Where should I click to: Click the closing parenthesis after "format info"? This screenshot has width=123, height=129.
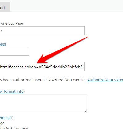[x=24, y=91]
